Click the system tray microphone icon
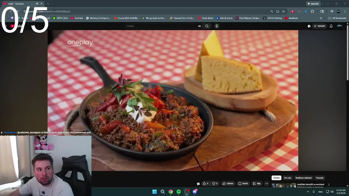 coord(314,192)
